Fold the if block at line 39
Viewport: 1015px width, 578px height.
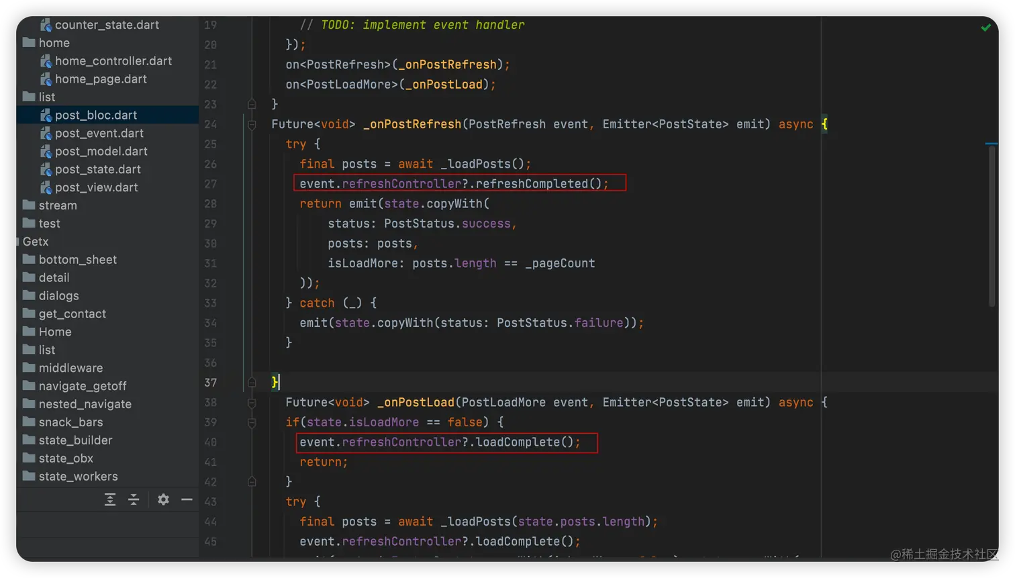(x=252, y=422)
